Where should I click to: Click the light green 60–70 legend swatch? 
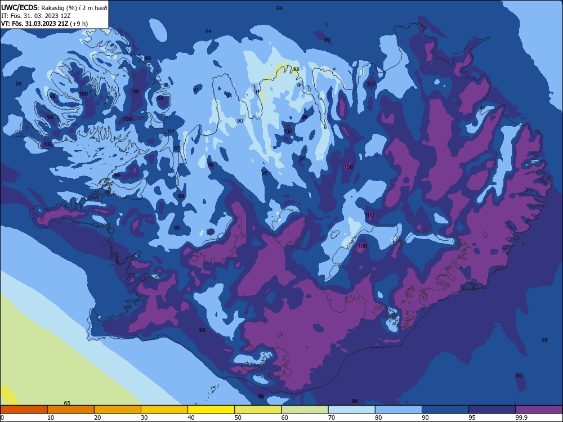(x=305, y=410)
